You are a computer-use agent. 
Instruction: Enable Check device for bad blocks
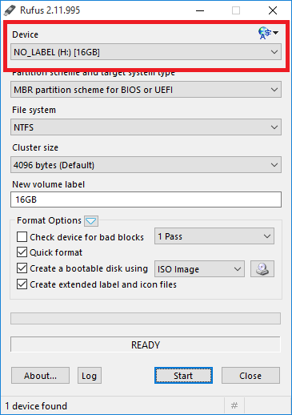pyautogui.click(x=22, y=237)
